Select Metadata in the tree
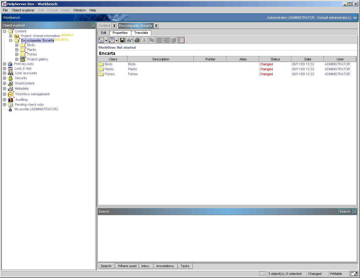 click(x=22, y=88)
